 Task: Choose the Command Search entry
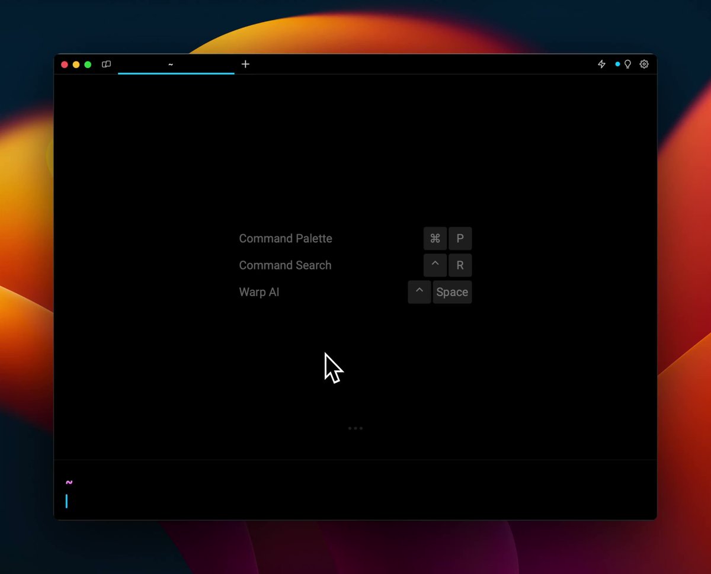[x=285, y=265]
